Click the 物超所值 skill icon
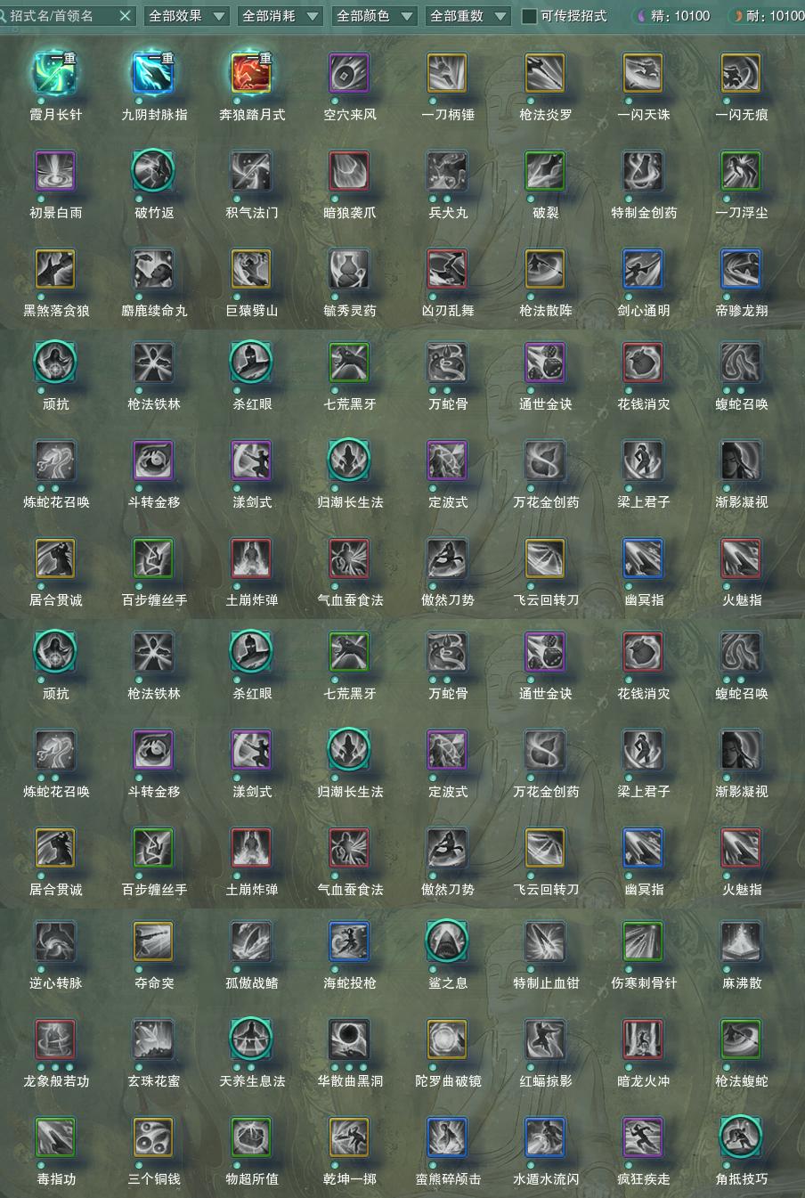805x1198 pixels. point(252,1137)
